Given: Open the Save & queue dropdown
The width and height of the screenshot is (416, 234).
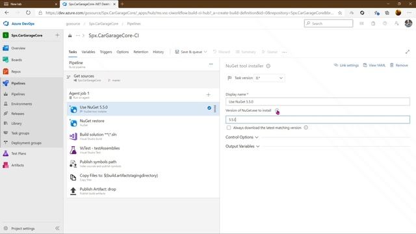Looking at the screenshot, I should (x=191, y=52).
